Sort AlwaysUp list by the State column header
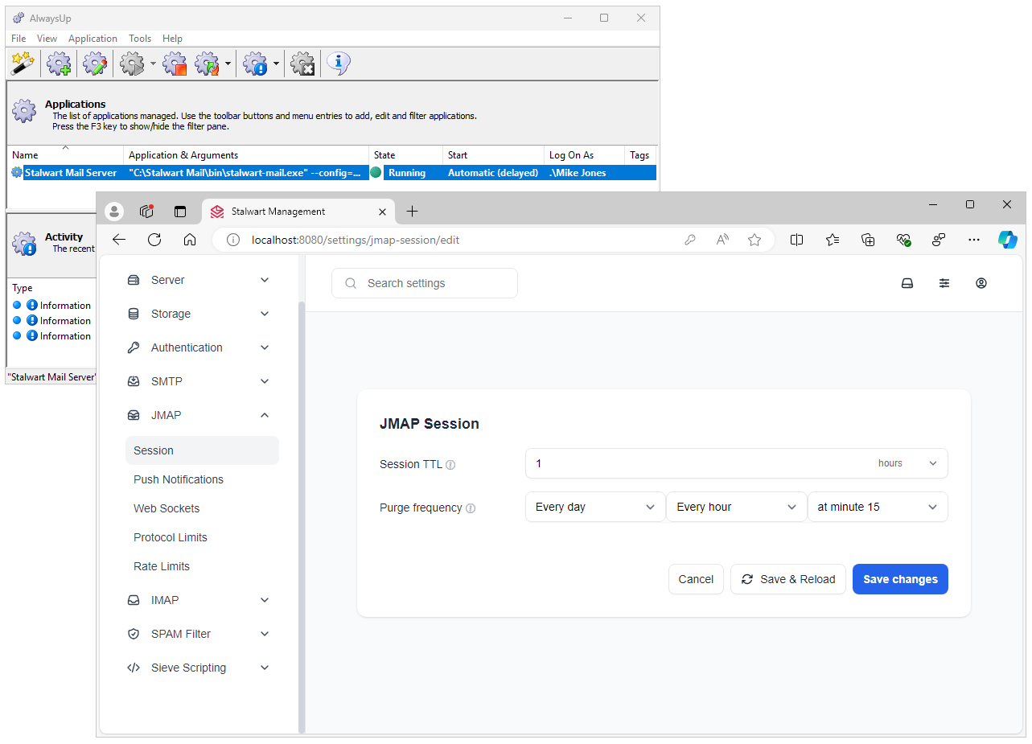The image size is (1032, 744). [405, 155]
